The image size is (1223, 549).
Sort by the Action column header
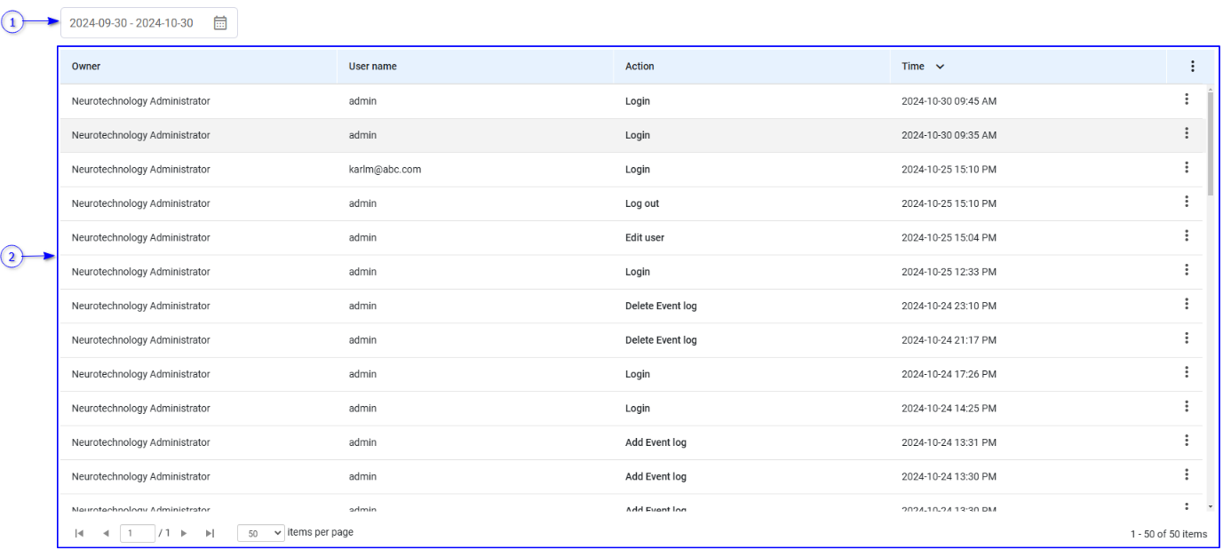coord(639,67)
